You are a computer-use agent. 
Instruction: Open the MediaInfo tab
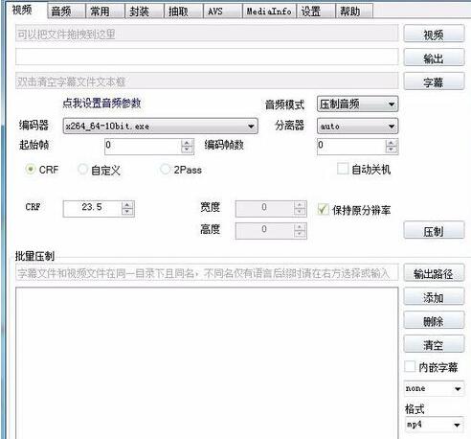269,12
